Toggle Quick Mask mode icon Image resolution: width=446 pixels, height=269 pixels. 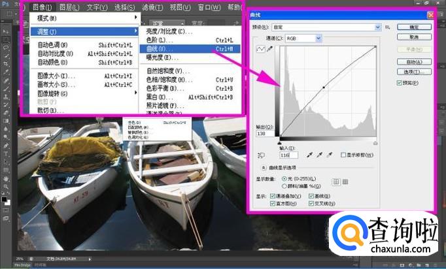point(6,210)
